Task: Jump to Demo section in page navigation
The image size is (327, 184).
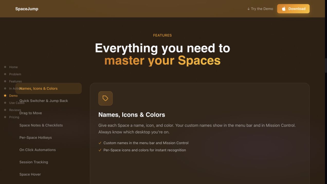Action: (13, 96)
